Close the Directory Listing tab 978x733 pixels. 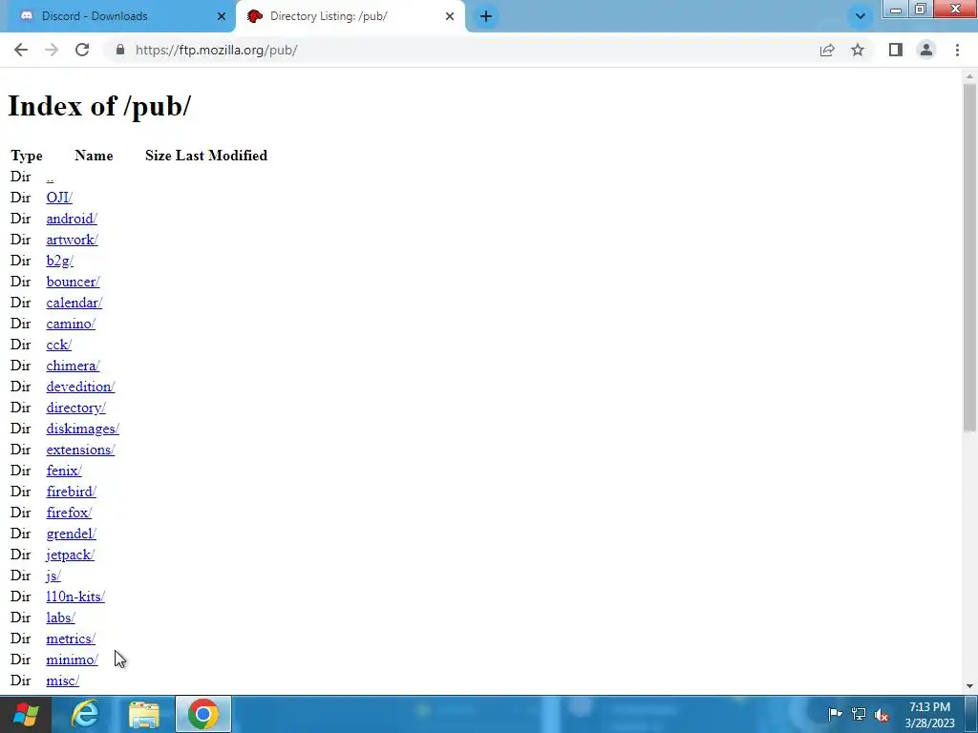pos(449,16)
